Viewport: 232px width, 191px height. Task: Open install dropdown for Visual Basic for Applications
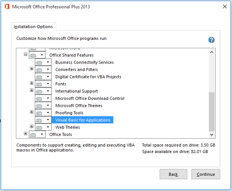tap(43, 120)
